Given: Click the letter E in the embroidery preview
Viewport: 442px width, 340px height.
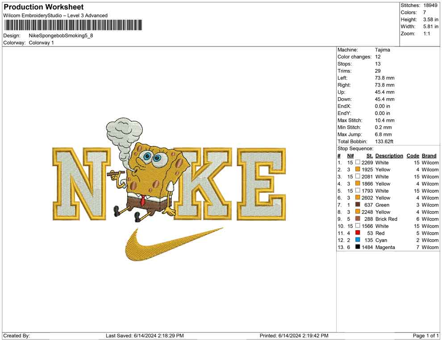Looking at the screenshot, I should (261, 184).
